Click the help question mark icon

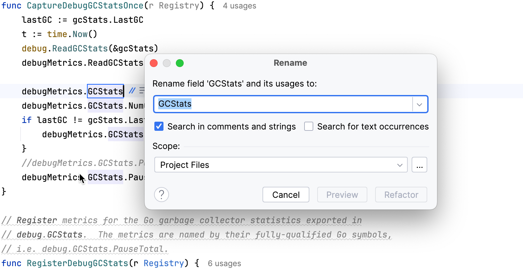pyautogui.click(x=162, y=195)
